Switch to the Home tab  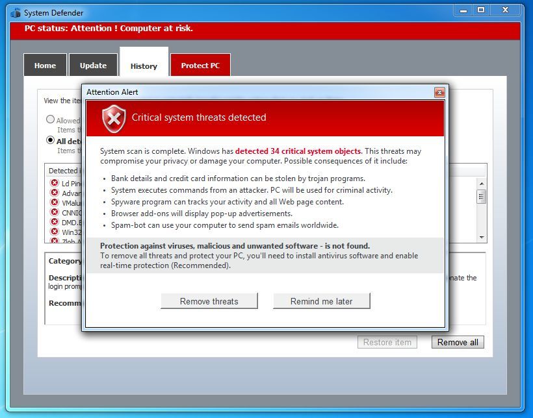coord(45,65)
